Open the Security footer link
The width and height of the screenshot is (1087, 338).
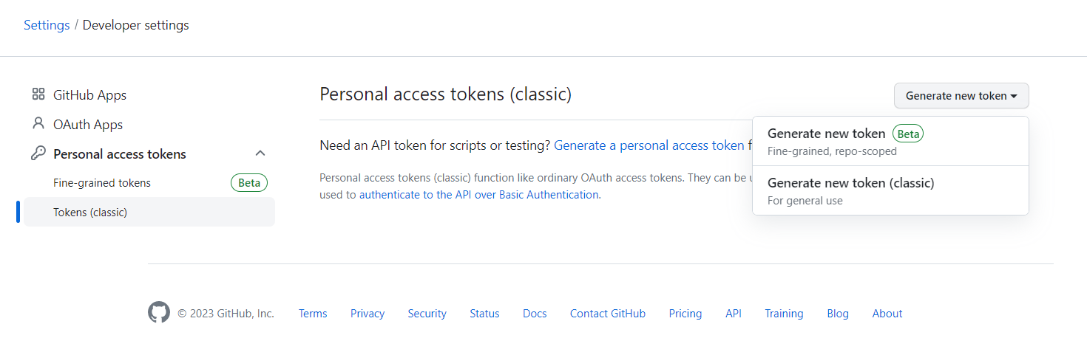pyautogui.click(x=427, y=314)
